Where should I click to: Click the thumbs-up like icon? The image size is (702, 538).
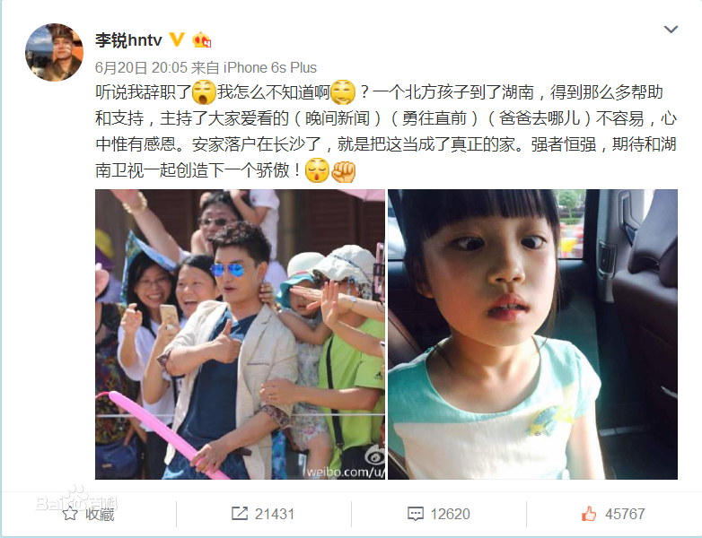point(589,514)
